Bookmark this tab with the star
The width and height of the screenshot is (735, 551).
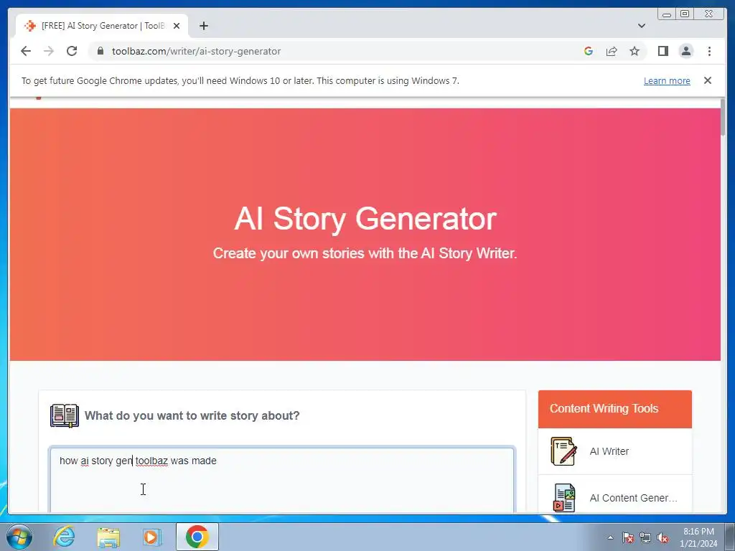click(635, 51)
